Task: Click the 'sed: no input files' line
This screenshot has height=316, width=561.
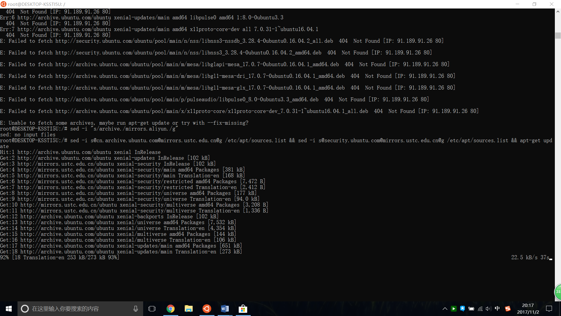Action: [28, 135]
